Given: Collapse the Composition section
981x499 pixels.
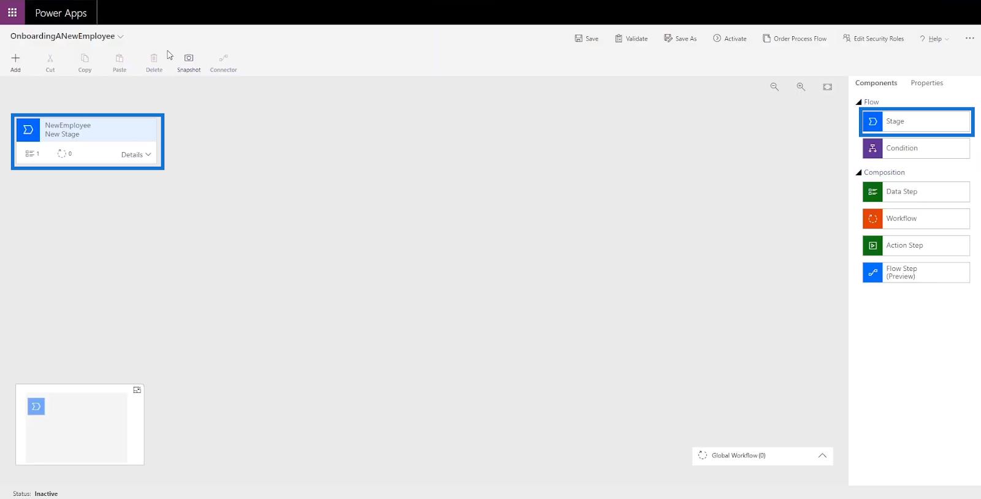Looking at the screenshot, I should click(858, 173).
